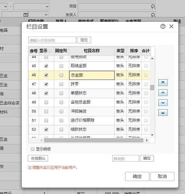Viewport: 185px width, 194px height.
Task: Uncheck 显示 for 单据状态 row
Action: click(x=46, y=93)
